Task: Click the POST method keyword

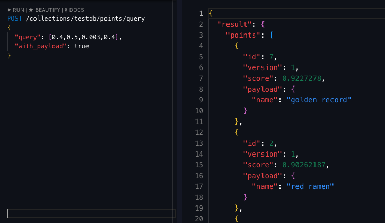Action: [x=15, y=19]
